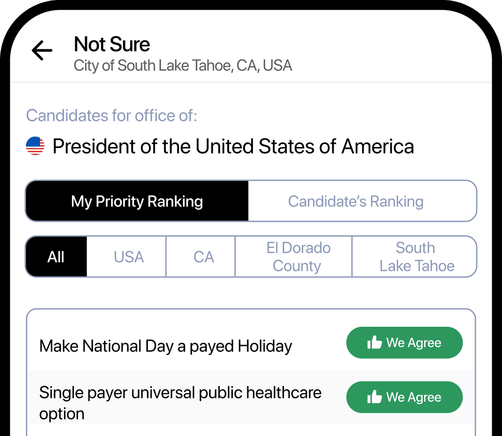
Task: Select the Single payer universal healthcare row
Action: [x=180, y=403]
